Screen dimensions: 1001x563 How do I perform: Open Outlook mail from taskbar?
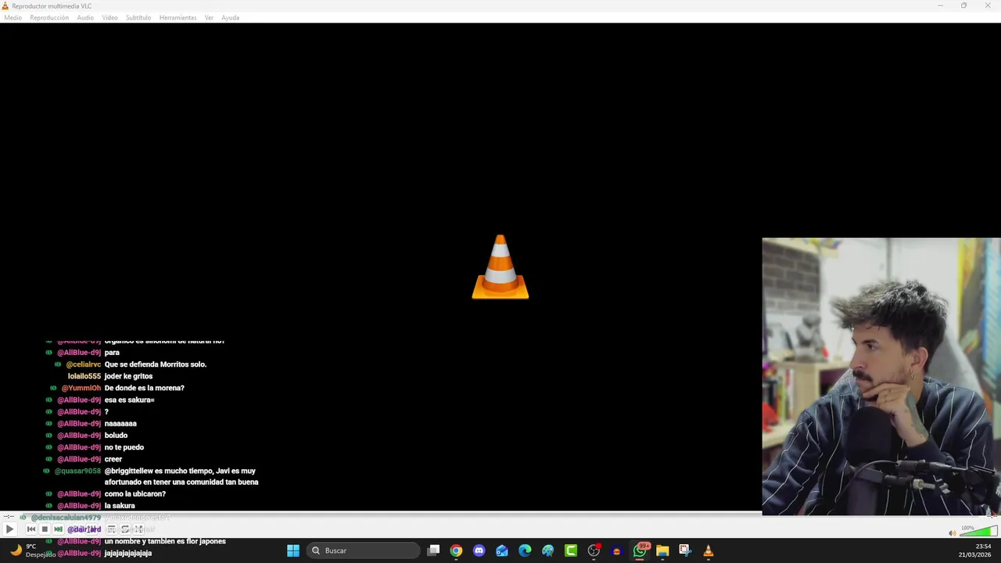tap(501, 550)
